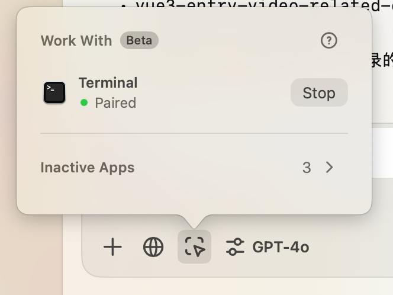The height and width of the screenshot is (295, 393).
Task: Click the inactive apps count 3
Action: point(307,168)
